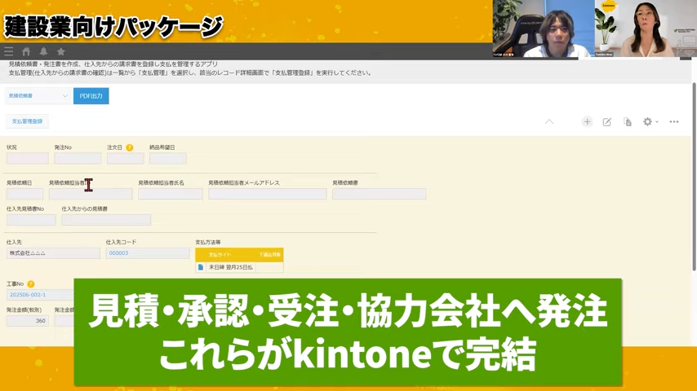The height and width of the screenshot is (391, 697).
Task: Click the help icon beside 工事No
Action: 31,284
